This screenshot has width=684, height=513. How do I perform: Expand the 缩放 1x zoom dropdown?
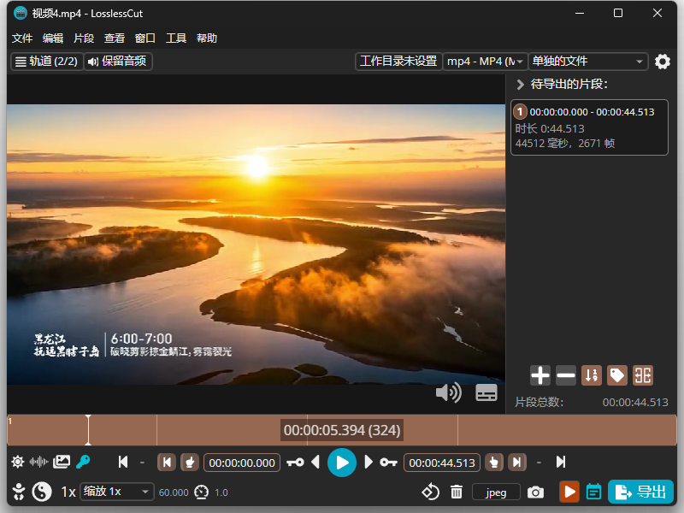point(117,492)
